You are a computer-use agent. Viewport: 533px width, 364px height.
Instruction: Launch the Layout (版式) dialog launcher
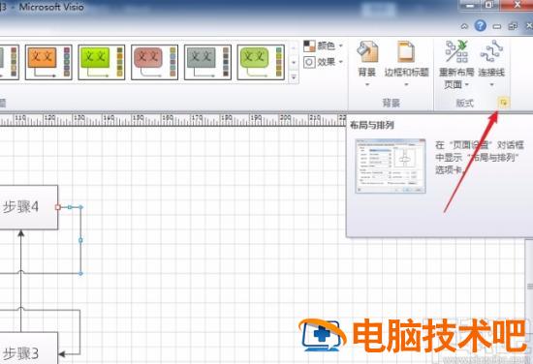point(503,103)
